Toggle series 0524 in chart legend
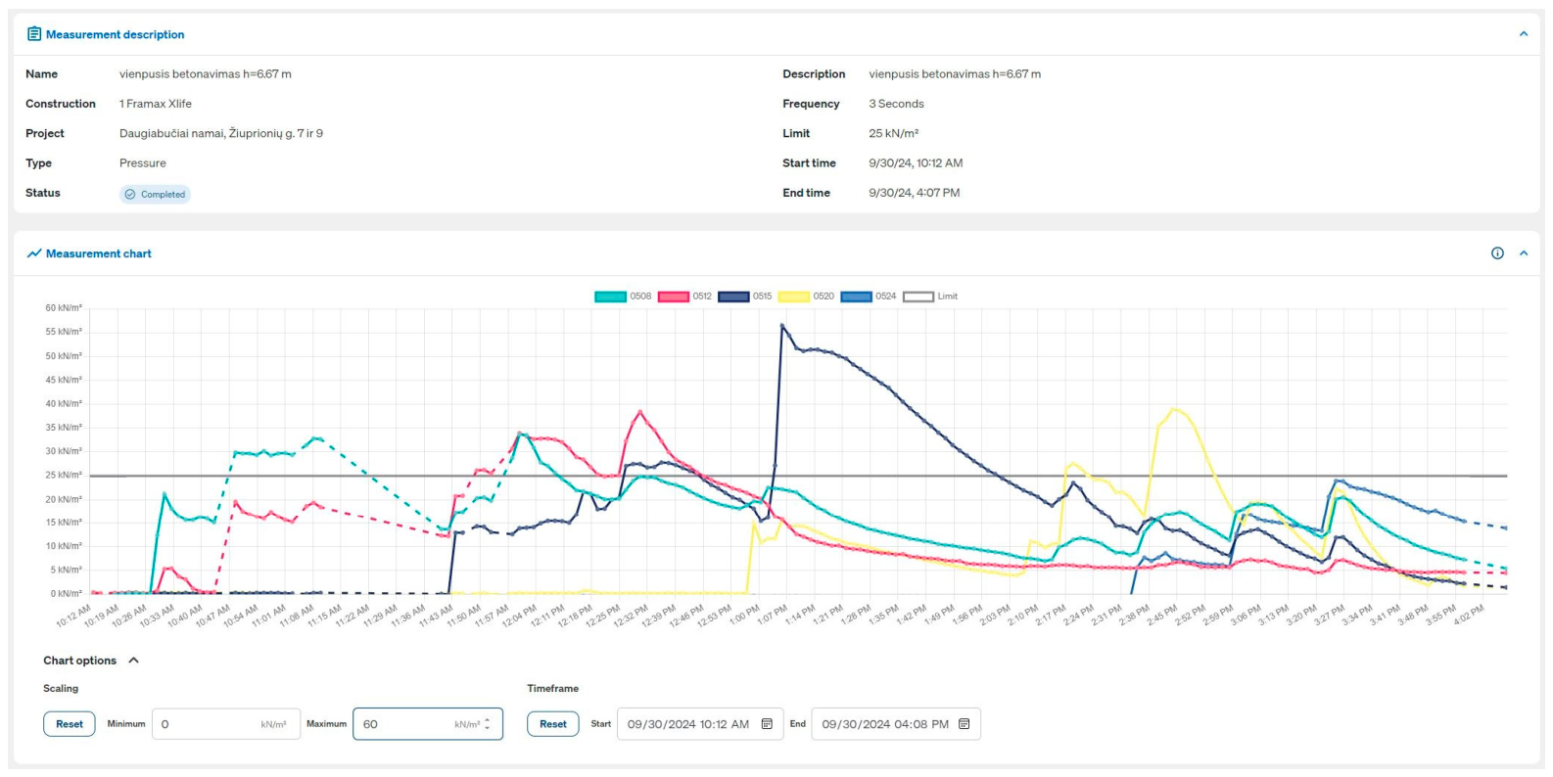This screenshot has width=1553, height=777. (869, 297)
